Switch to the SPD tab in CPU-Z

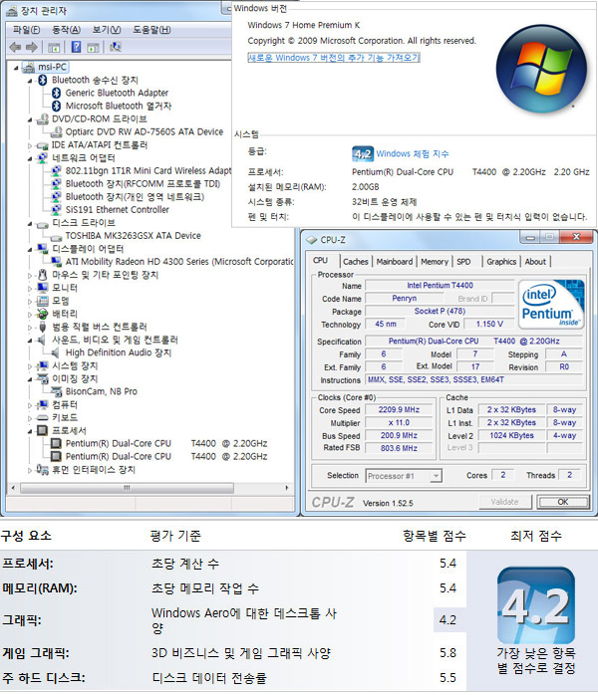[x=463, y=262]
